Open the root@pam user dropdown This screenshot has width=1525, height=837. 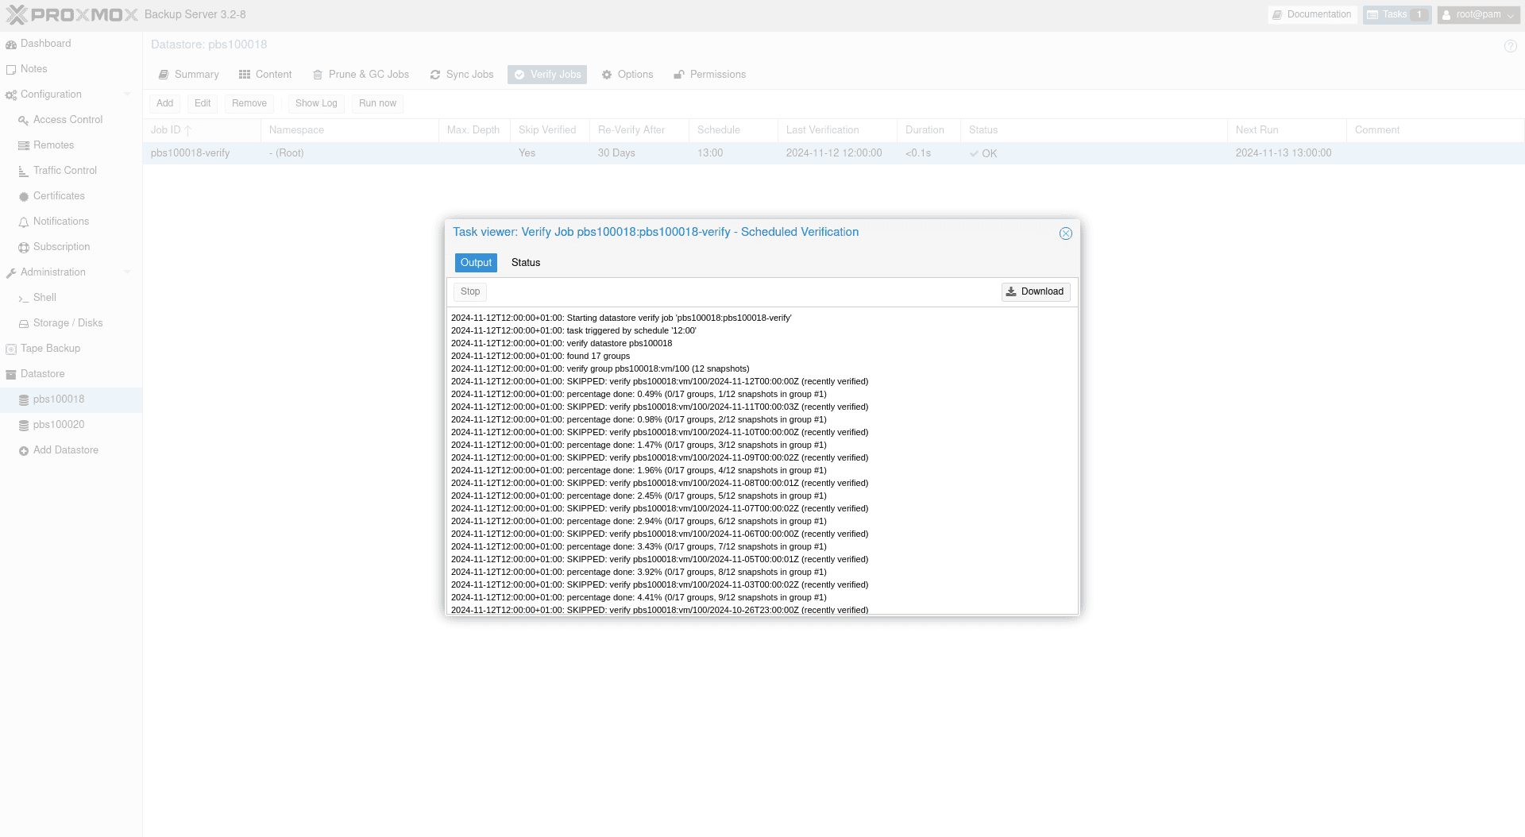coord(1478,14)
